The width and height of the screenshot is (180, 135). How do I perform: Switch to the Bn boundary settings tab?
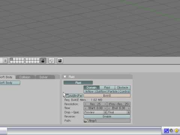(75, 96)
